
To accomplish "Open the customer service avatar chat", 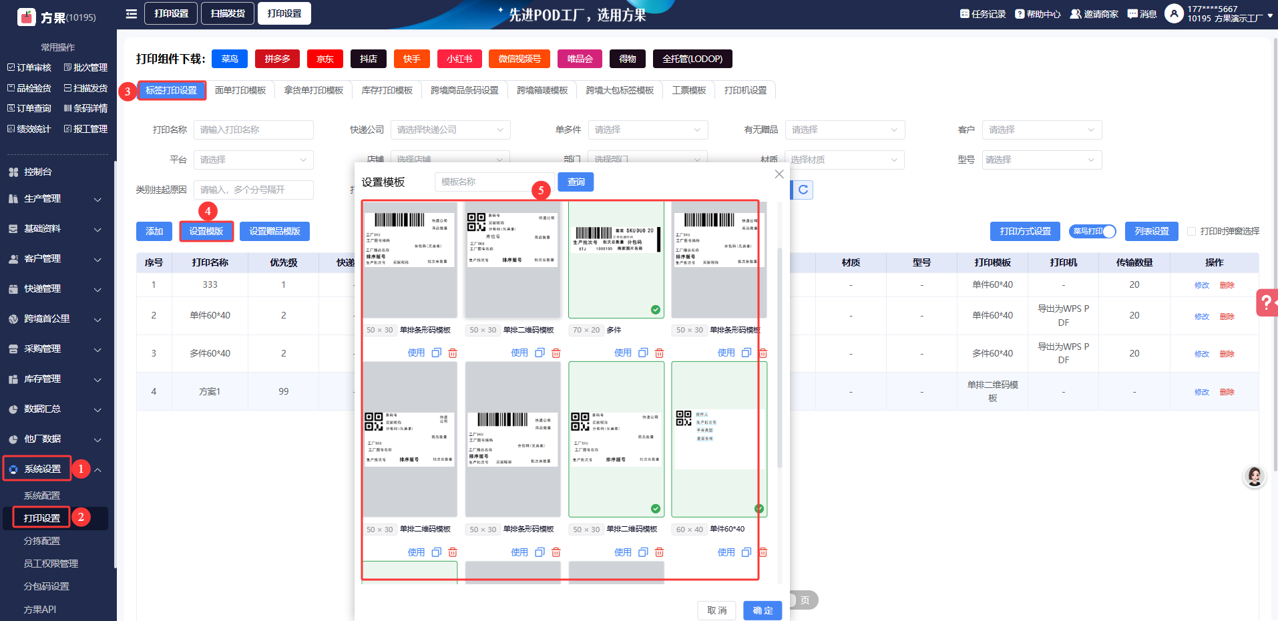I will coord(1254,476).
